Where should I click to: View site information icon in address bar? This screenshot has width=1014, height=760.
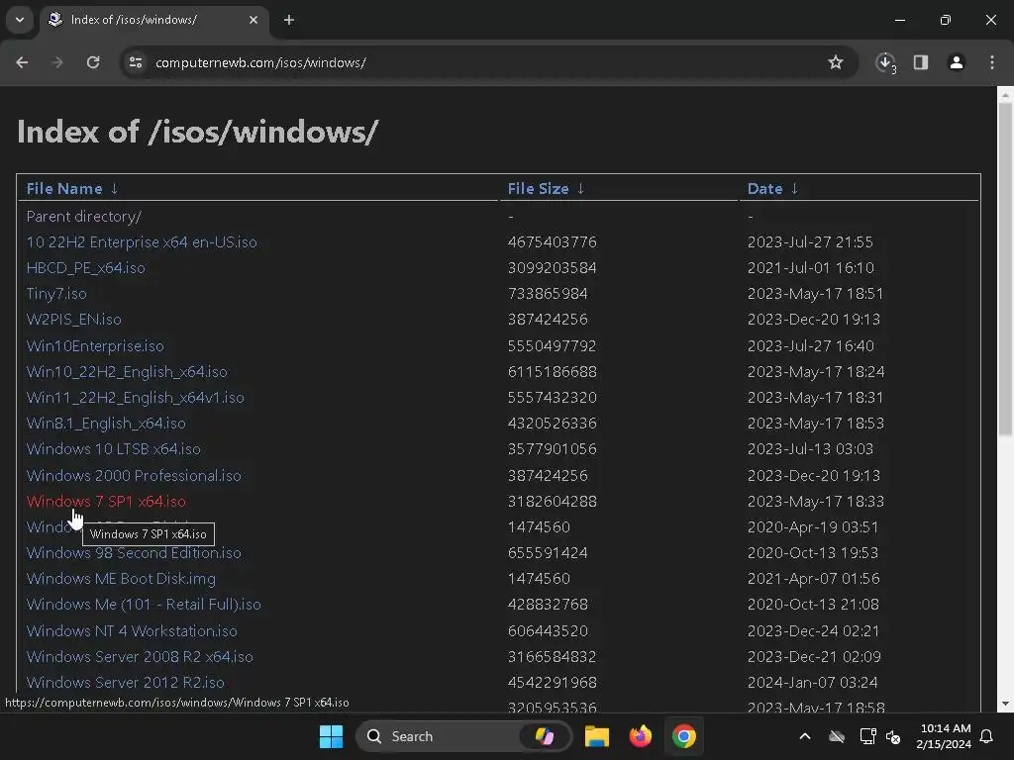[136, 62]
